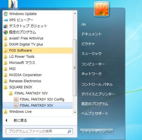Open the shutdown options arrow menu
This screenshot has height=140, width=142.
[x=110, y=131]
